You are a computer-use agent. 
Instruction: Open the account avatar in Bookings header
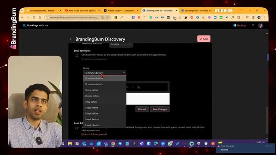(x=260, y=25)
